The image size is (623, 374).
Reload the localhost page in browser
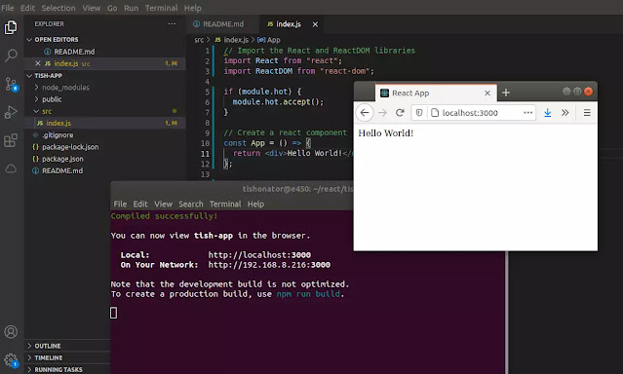pos(400,113)
